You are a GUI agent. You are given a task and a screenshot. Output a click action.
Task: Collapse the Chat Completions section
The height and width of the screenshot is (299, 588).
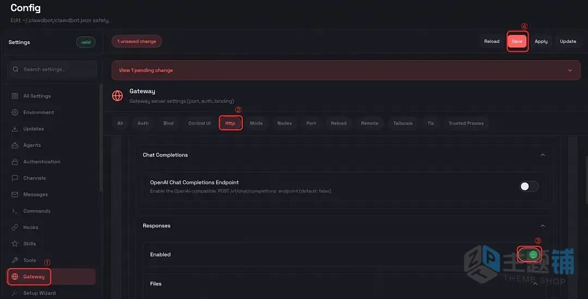coord(542,155)
